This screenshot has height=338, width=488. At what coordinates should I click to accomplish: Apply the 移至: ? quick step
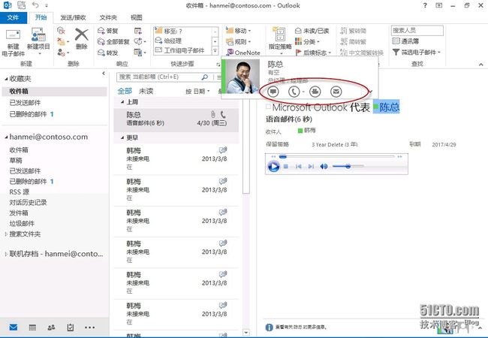click(x=183, y=31)
